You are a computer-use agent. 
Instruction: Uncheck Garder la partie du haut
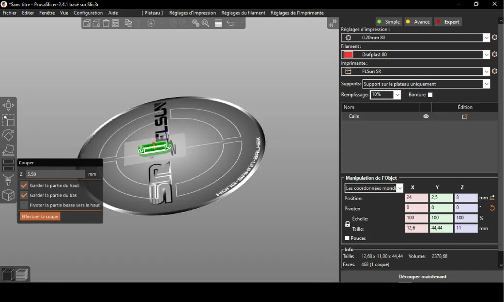click(24, 186)
